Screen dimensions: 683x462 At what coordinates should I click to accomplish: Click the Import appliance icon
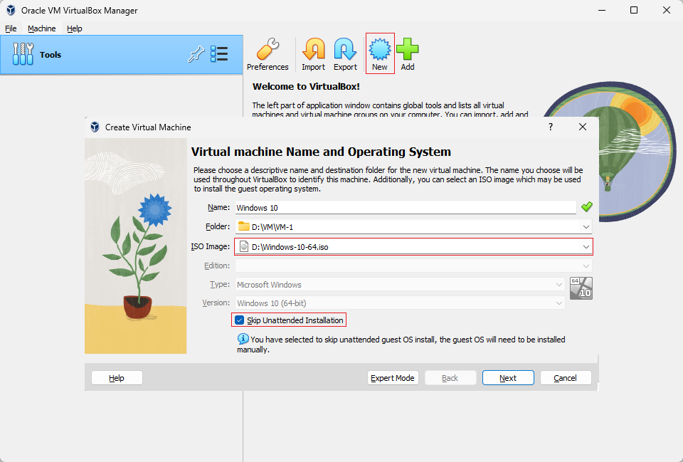pos(313,54)
